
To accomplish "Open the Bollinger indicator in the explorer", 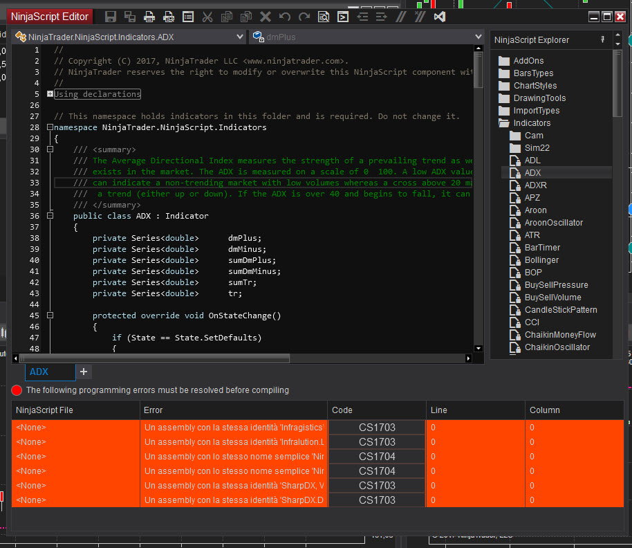I will click(541, 260).
